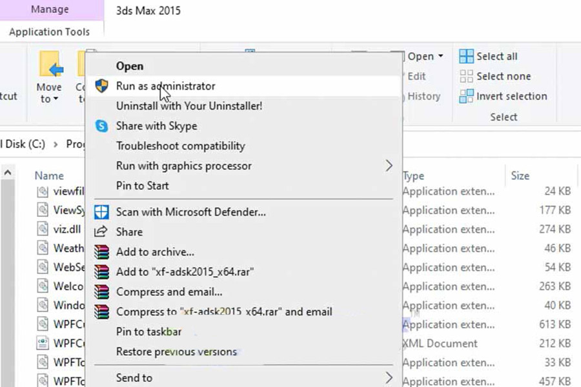Click the Edit ribbon button
The image size is (581, 387).
tap(416, 76)
